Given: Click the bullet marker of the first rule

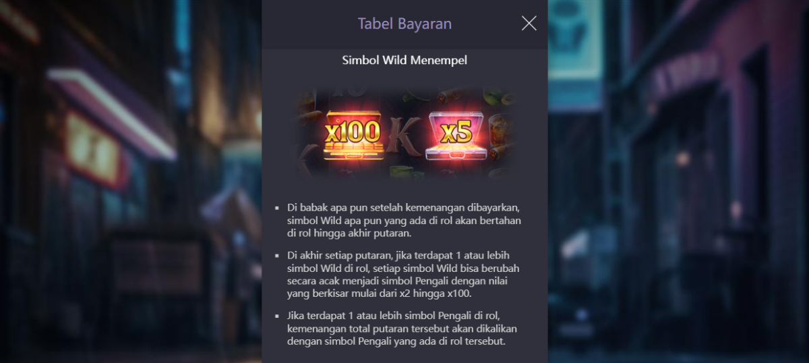Looking at the screenshot, I should click(x=277, y=208).
